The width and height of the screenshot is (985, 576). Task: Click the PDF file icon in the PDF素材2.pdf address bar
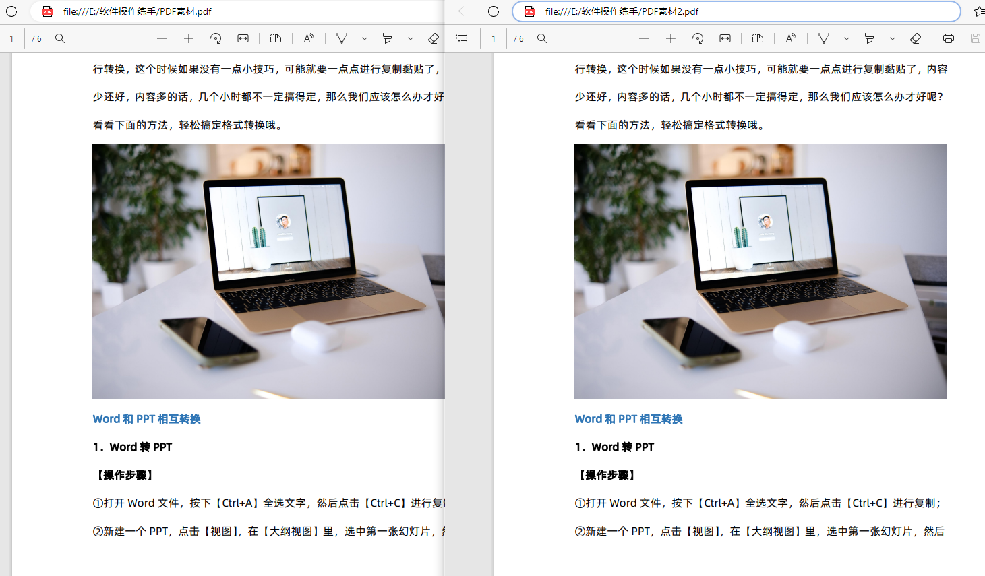530,11
